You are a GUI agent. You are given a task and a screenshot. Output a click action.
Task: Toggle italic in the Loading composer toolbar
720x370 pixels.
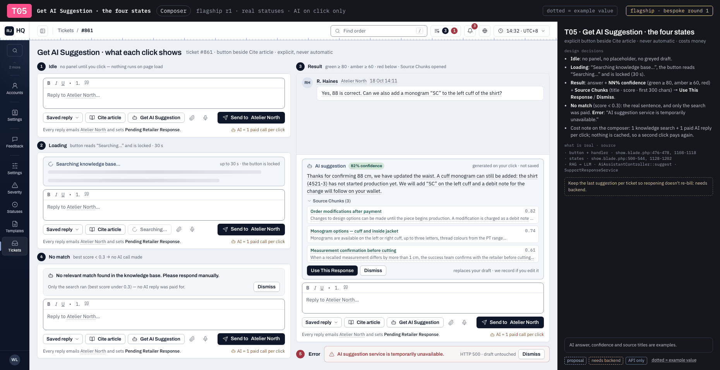pyautogui.click(x=56, y=195)
